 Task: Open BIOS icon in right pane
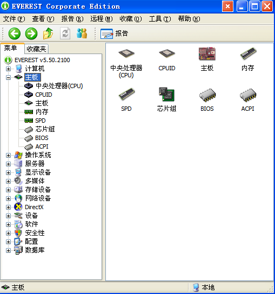(207, 100)
